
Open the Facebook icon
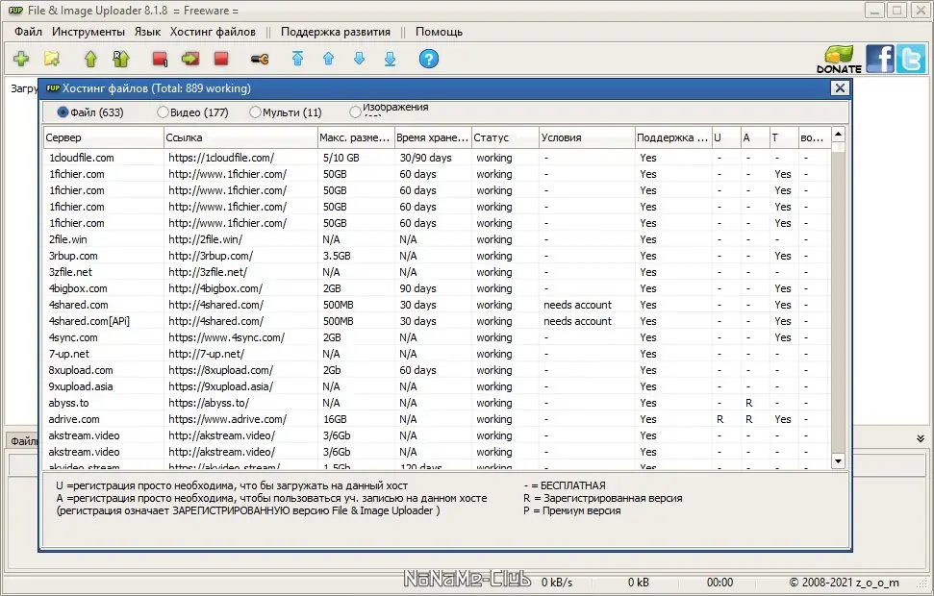[x=880, y=59]
